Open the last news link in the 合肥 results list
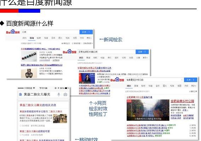201x141 pixels. (140, 136)
